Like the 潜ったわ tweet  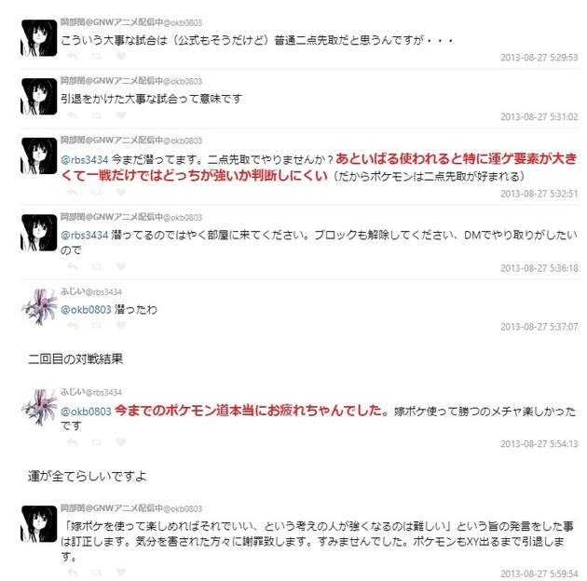120,326
